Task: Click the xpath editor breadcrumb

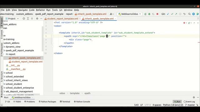Action: coord(87,93)
